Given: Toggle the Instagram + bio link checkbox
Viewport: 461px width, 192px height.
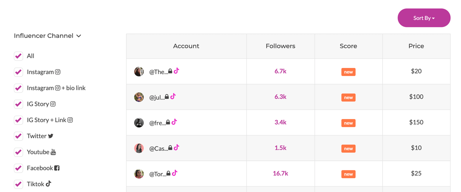Looking at the screenshot, I should [18, 88].
